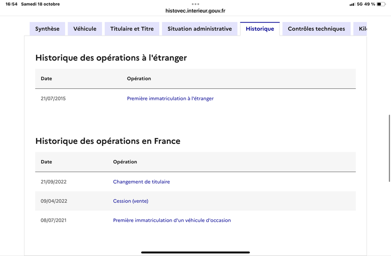
Task: Select the Titulaire et Titre tab
Action: pos(132,29)
